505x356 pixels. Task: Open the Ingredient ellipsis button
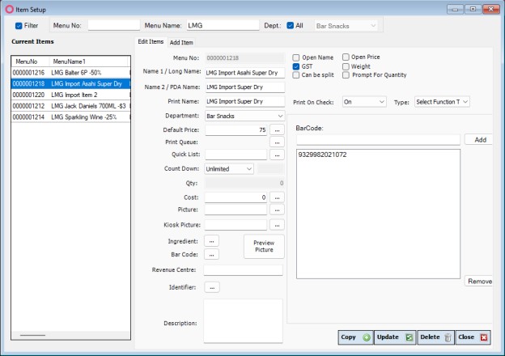212,241
